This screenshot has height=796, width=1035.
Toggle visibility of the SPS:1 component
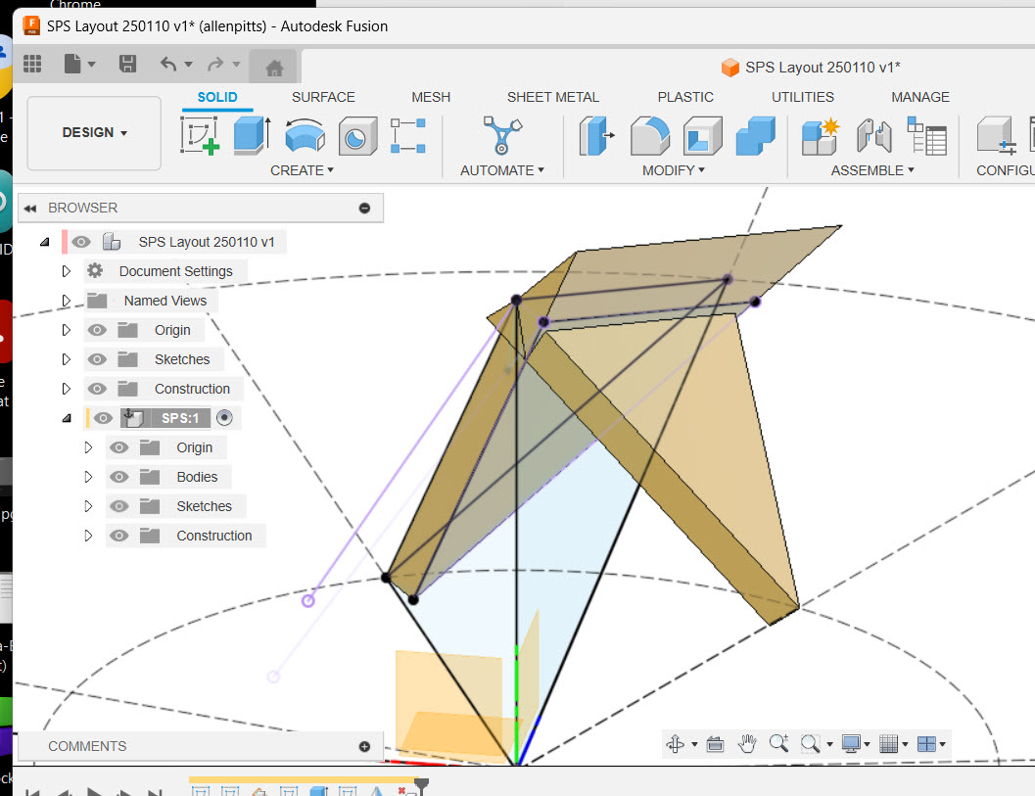(102, 417)
